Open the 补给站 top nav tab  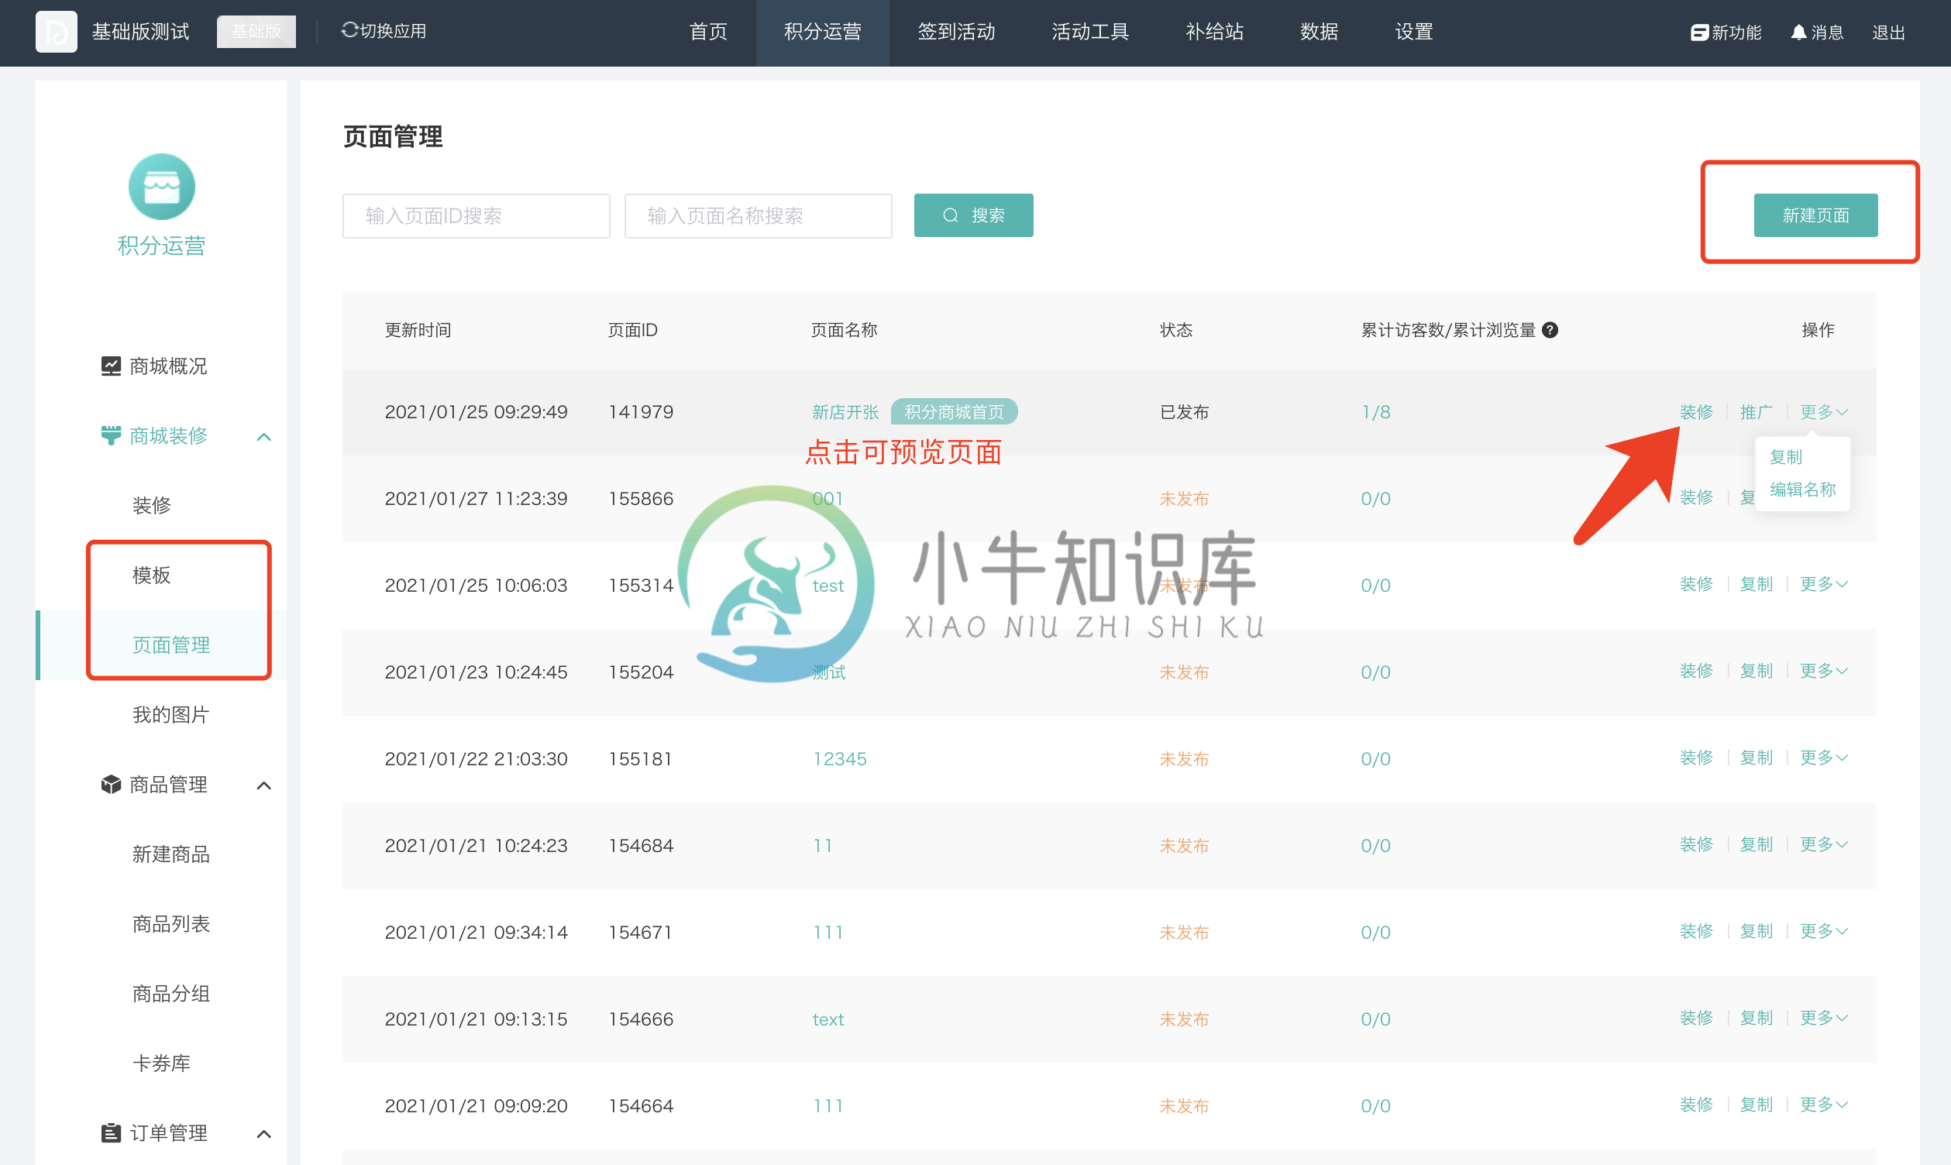click(1214, 33)
